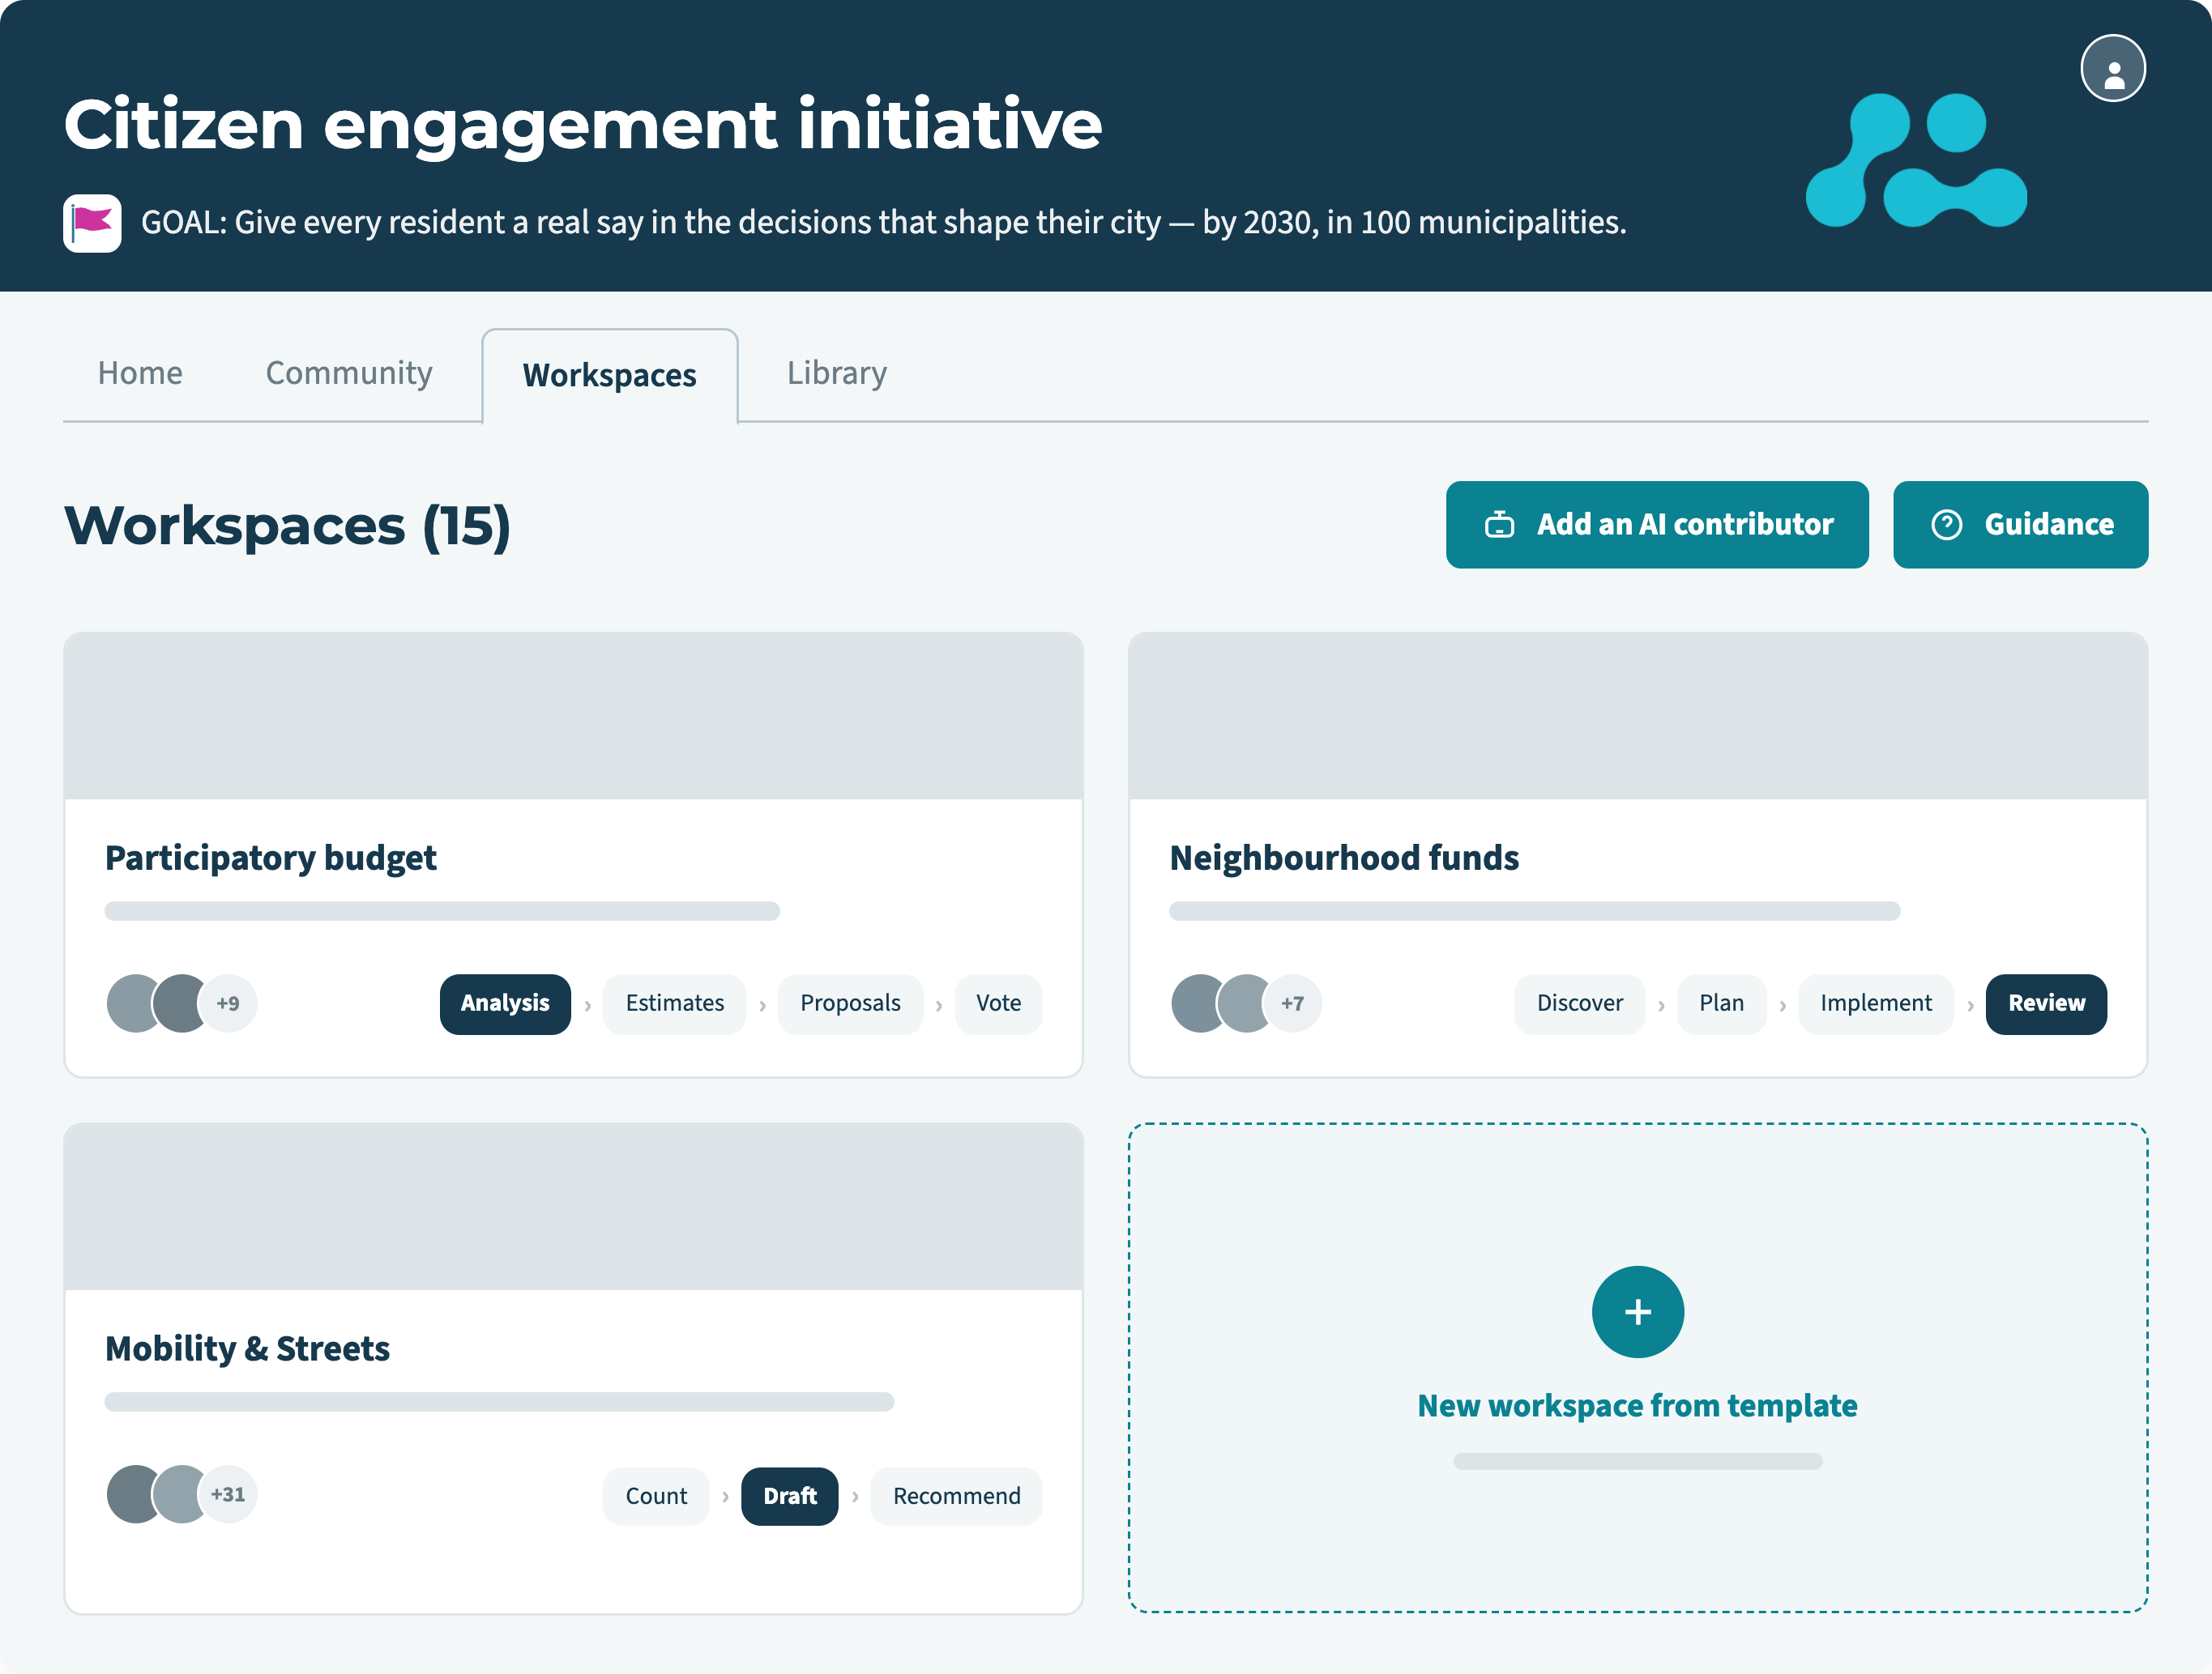Select the Vote stage chip
Image resolution: width=2212 pixels, height=1674 pixels.
click(x=998, y=1003)
